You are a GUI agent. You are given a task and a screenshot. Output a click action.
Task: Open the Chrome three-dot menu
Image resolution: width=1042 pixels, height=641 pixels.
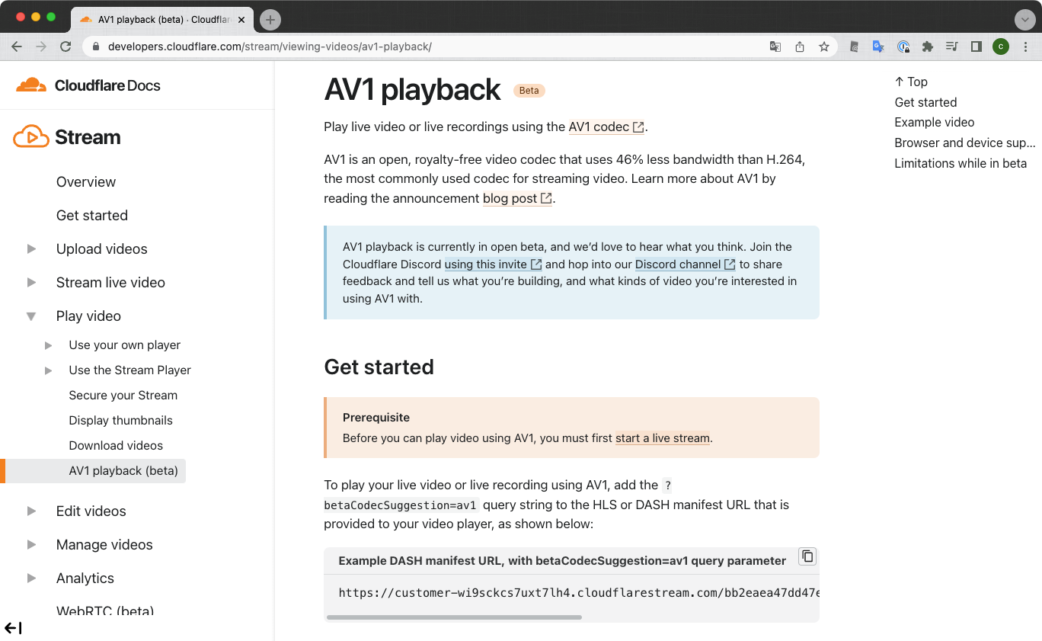pyautogui.click(x=1026, y=46)
